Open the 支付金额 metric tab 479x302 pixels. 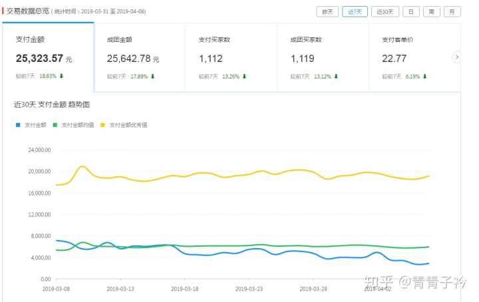pos(48,57)
